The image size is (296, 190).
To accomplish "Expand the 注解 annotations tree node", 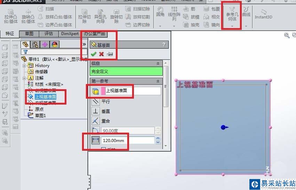I will [x=24, y=78].
